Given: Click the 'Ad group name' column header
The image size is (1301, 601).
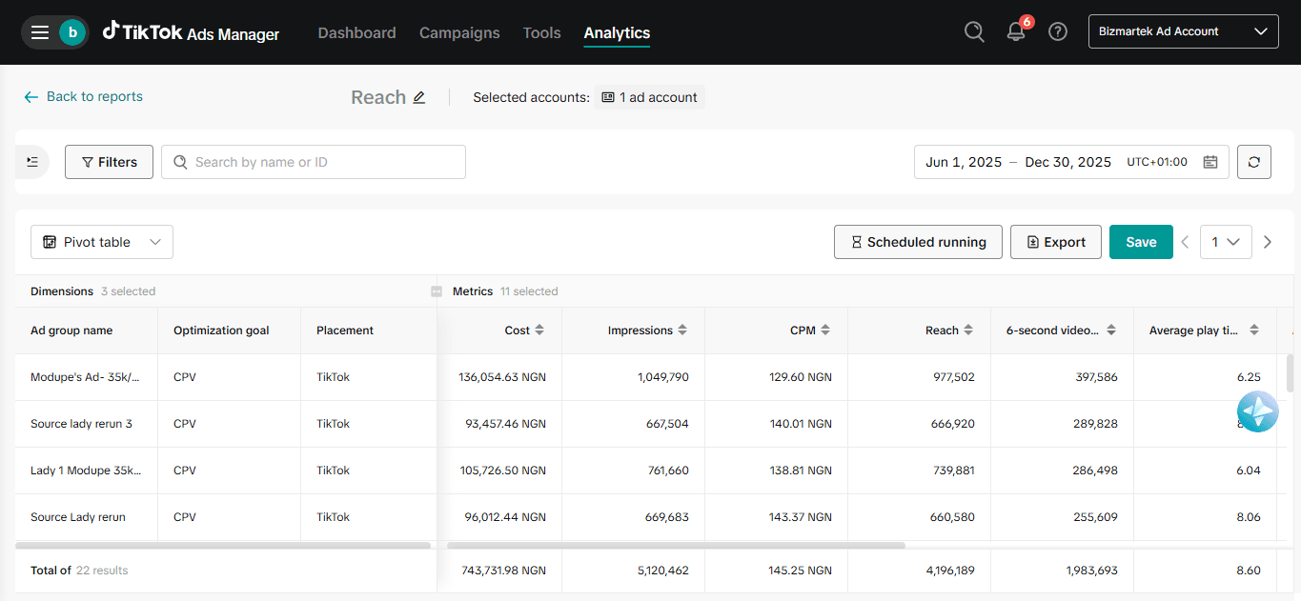Looking at the screenshot, I should pyautogui.click(x=71, y=331).
